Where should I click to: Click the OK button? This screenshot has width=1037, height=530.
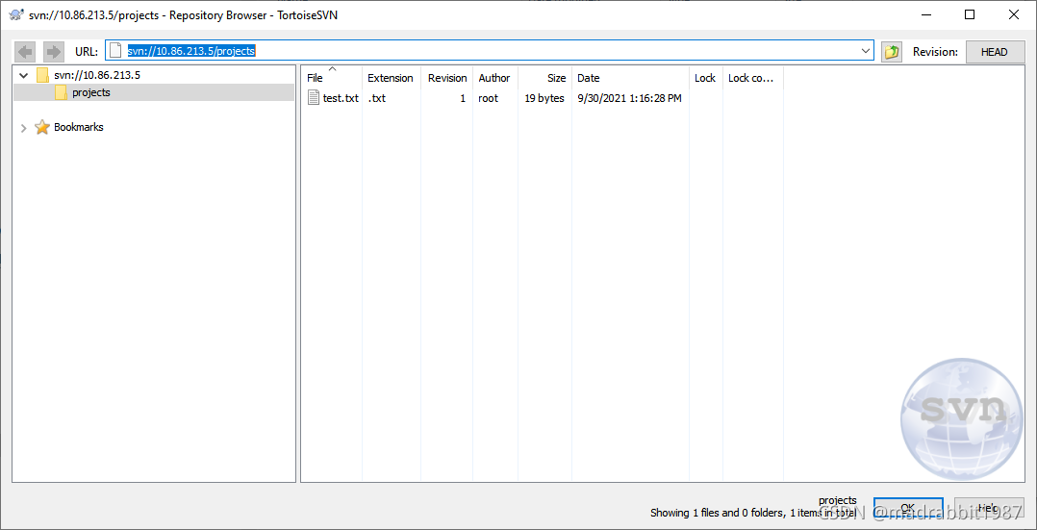click(908, 508)
